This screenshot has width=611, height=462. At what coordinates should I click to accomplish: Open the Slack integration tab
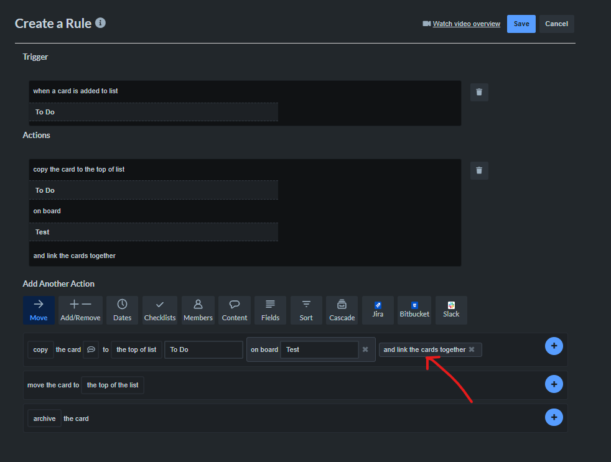[x=451, y=310]
